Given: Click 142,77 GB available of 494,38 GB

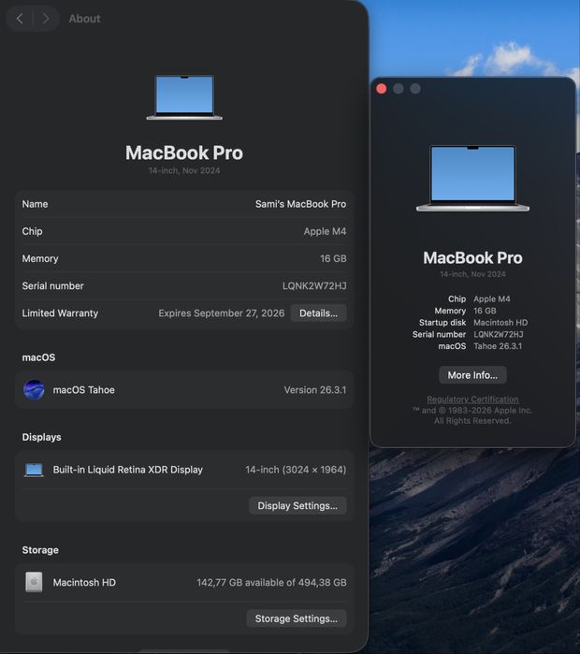Looking at the screenshot, I should 271,582.
